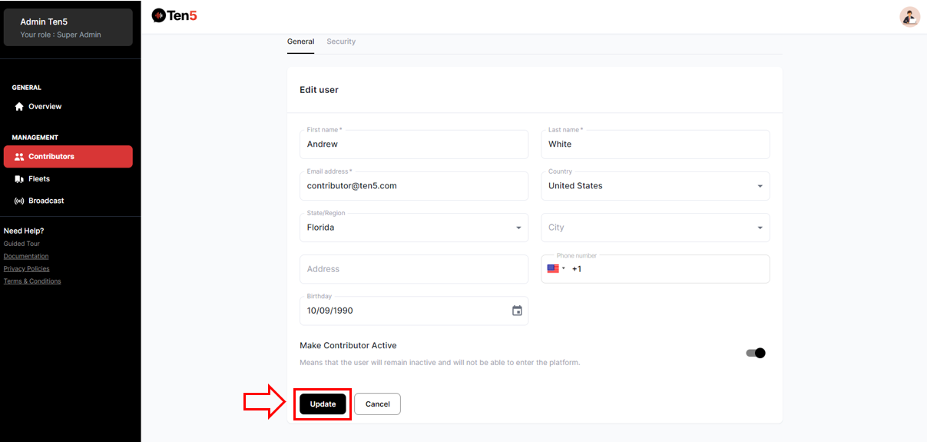Open the Privacy Policies link
The width and height of the screenshot is (927, 442).
(x=26, y=268)
